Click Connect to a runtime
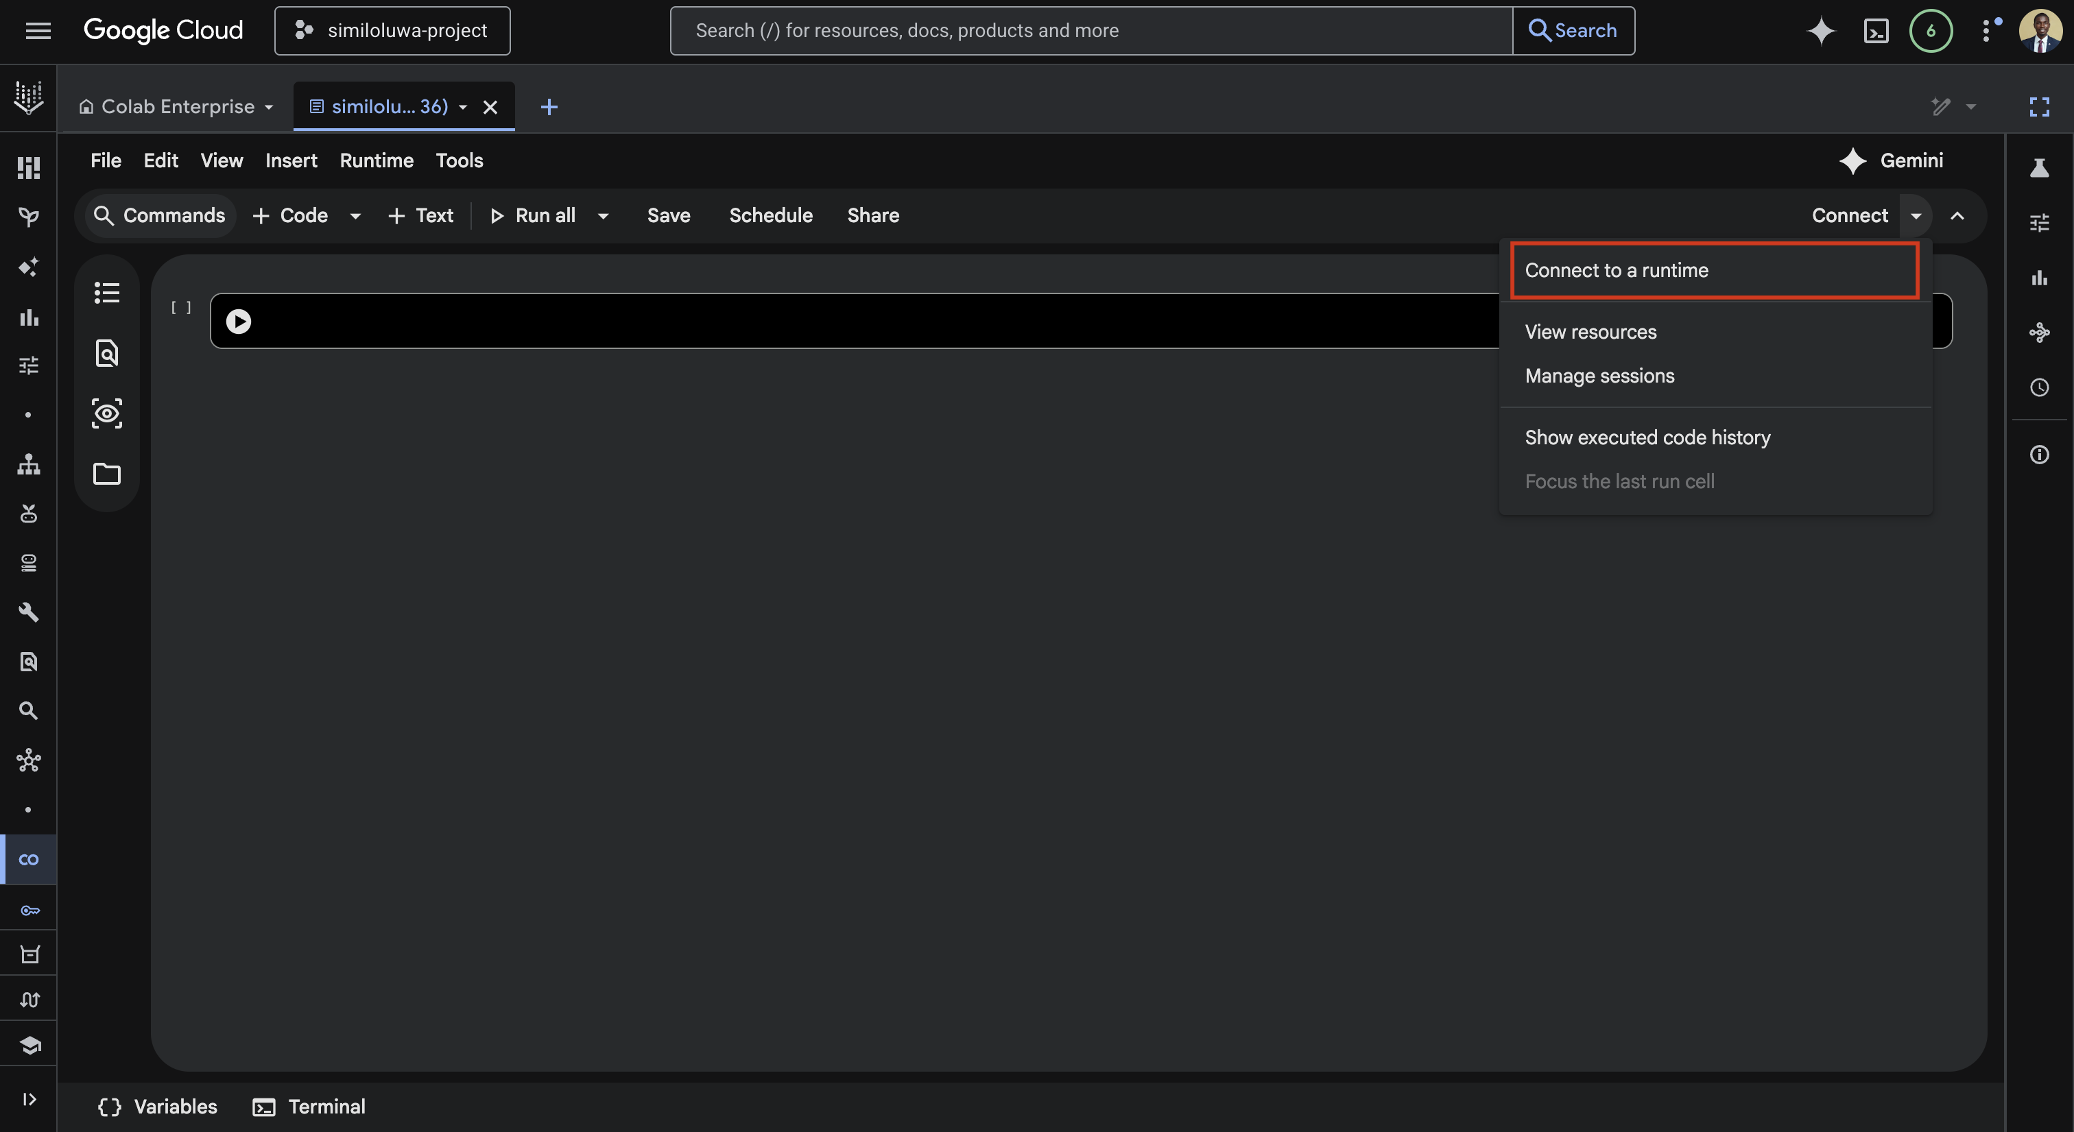2074x1132 pixels. (1616, 271)
